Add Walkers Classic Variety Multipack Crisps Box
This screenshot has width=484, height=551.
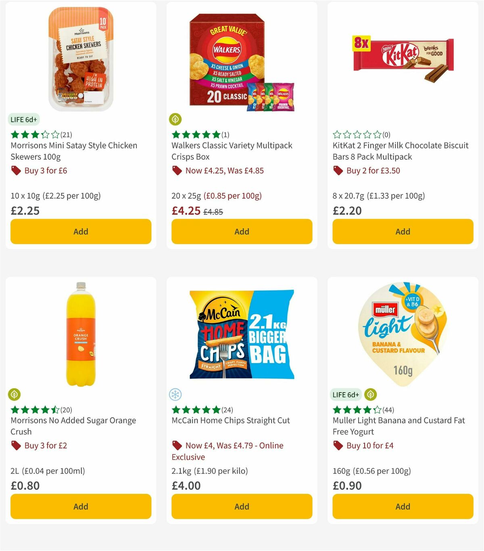point(242,232)
